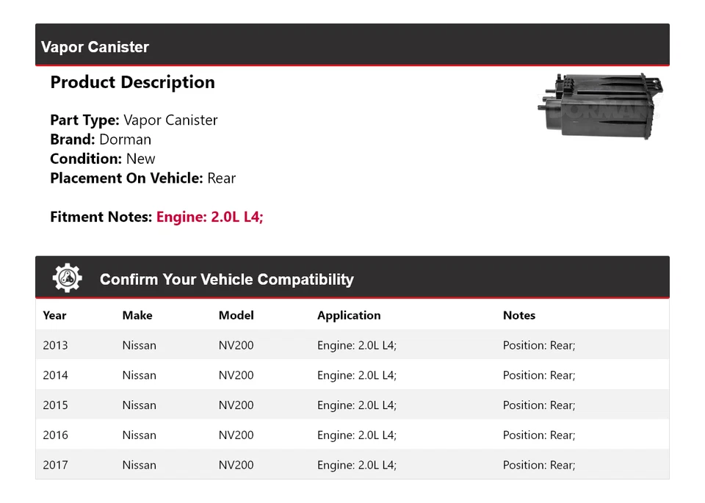Click the Brand: Dorman line
Image resolution: width=705 pixels, height=503 pixels.
pyautogui.click(x=101, y=140)
